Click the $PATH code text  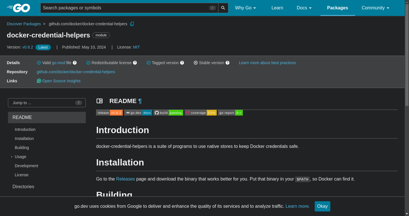click(x=302, y=179)
